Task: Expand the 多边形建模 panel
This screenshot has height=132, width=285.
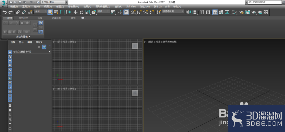Action: (23, 37)
